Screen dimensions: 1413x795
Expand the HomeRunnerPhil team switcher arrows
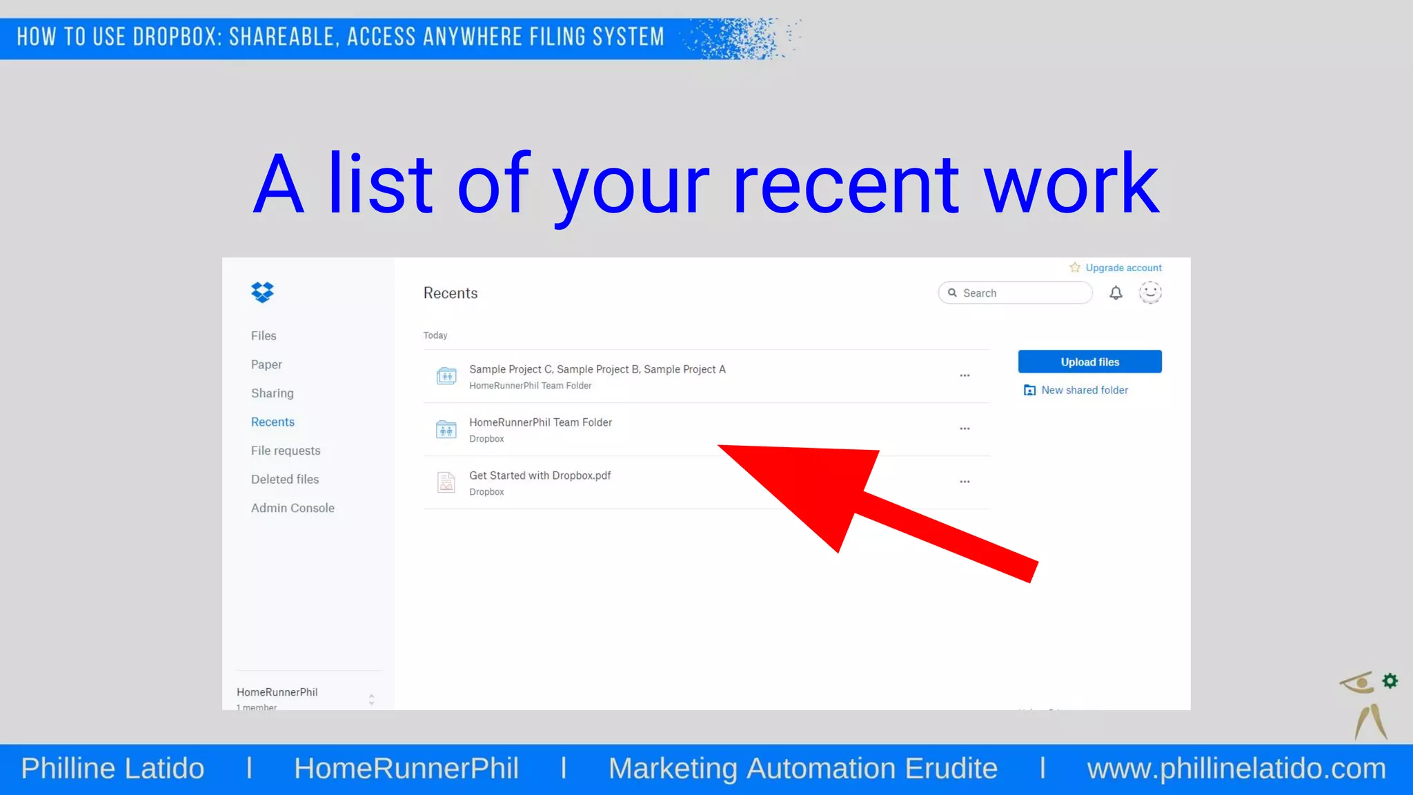(371, 699)
